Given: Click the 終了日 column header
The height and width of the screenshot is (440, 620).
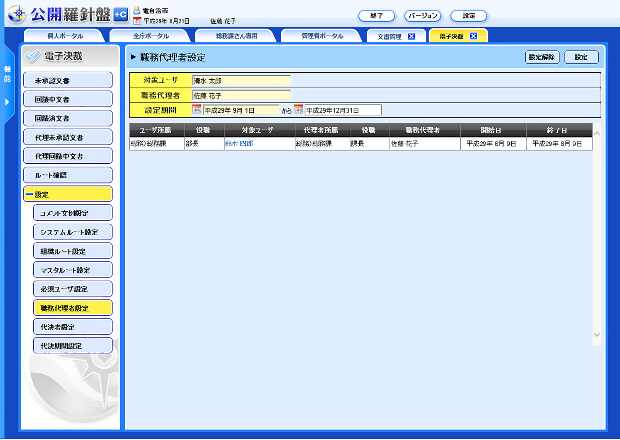Looking at the screenshot, I should 559,130.
